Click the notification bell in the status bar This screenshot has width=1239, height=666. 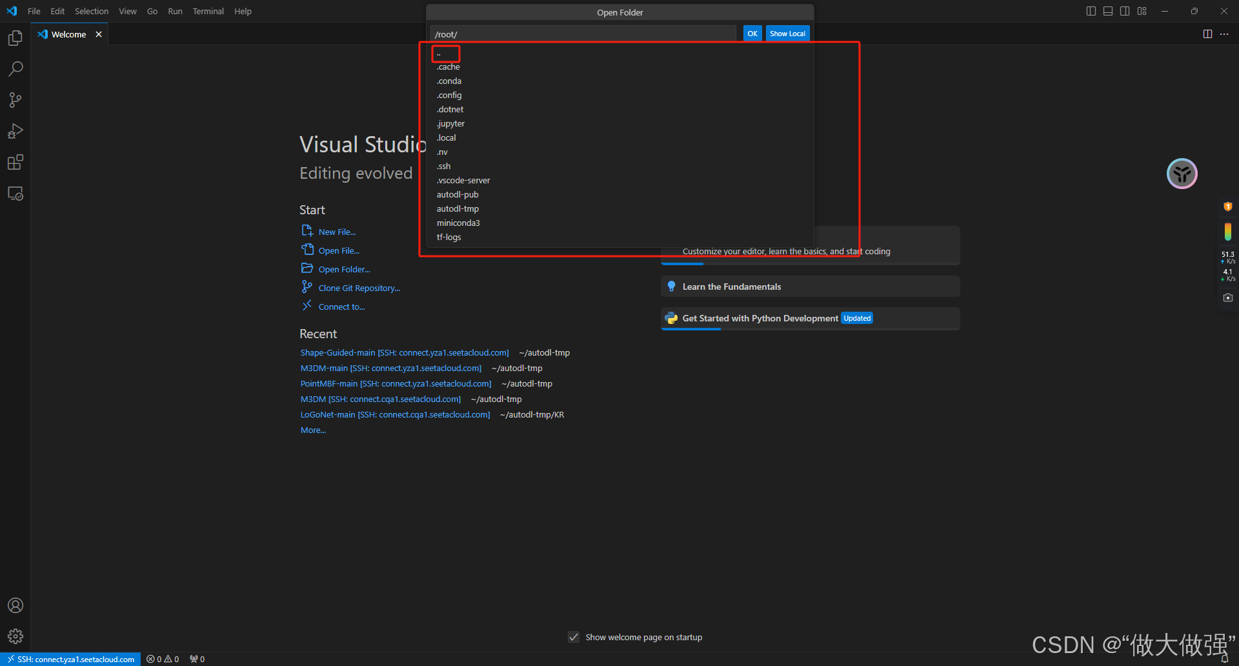pyautogui.click(x=1224, y=659)
